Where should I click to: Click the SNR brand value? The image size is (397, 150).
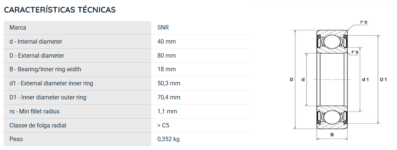point(163,28)
